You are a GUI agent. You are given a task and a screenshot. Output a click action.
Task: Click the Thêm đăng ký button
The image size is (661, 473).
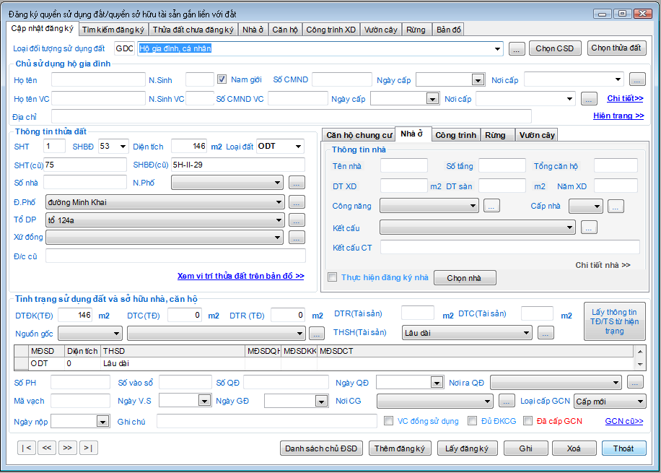tap(400, 448)
